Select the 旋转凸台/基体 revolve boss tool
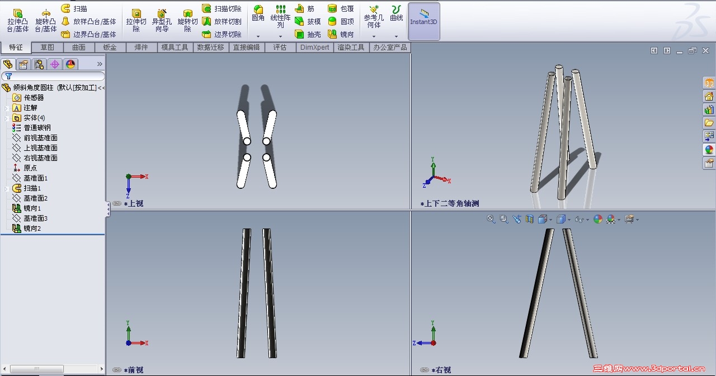 coord(46,21)
